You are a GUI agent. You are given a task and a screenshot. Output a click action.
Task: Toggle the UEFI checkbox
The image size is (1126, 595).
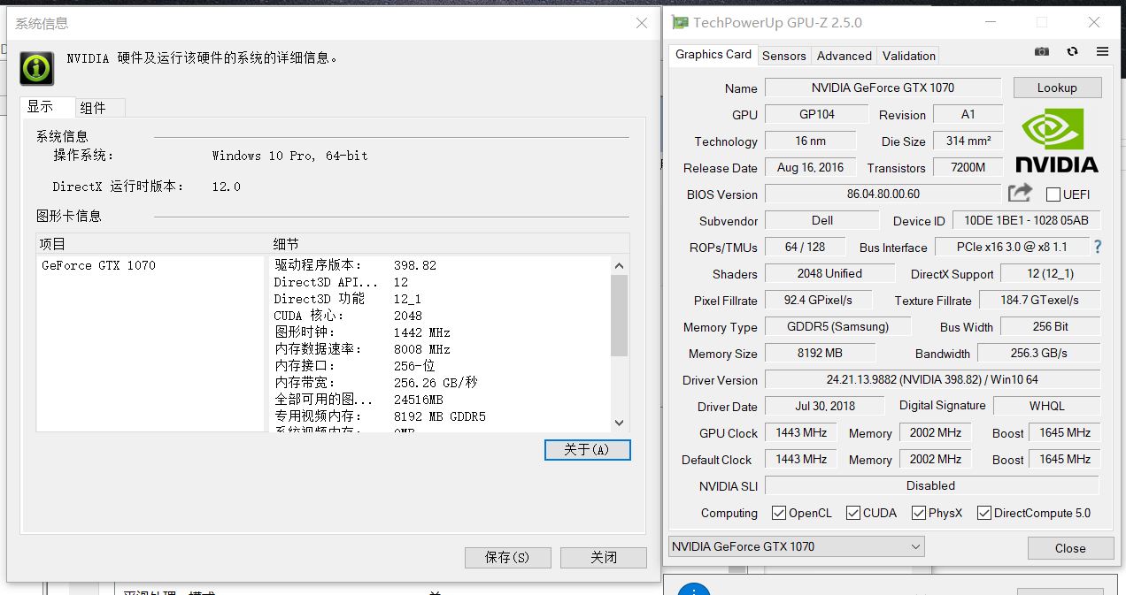1053,195
